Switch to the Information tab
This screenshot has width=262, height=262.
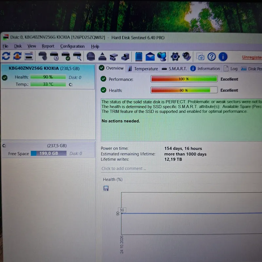pos(205,69)
